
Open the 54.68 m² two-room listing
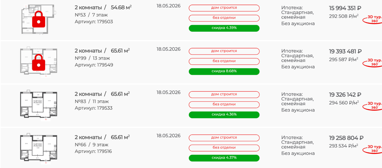coord(103,7)
